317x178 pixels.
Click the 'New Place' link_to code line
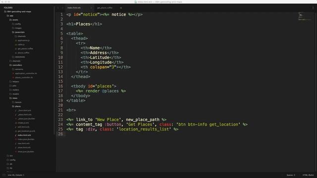(116, 120)
